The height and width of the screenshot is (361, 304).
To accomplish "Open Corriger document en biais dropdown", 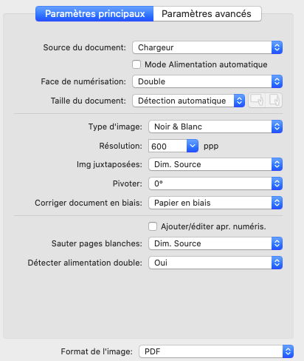I will [215, 203].
